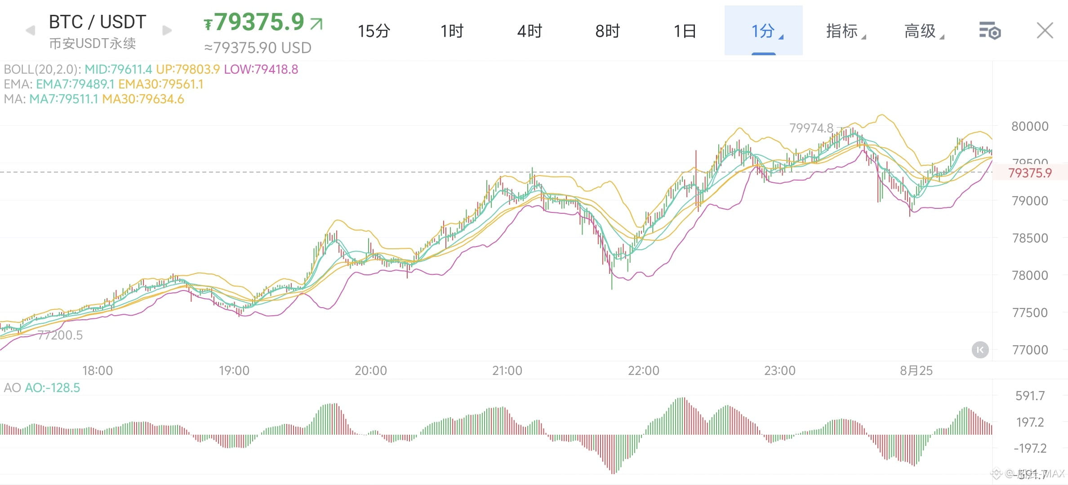The height and width of the screenshot is (485, 1068).
Task: Tap the 22:00 time axis label
Action: (644, 370)
